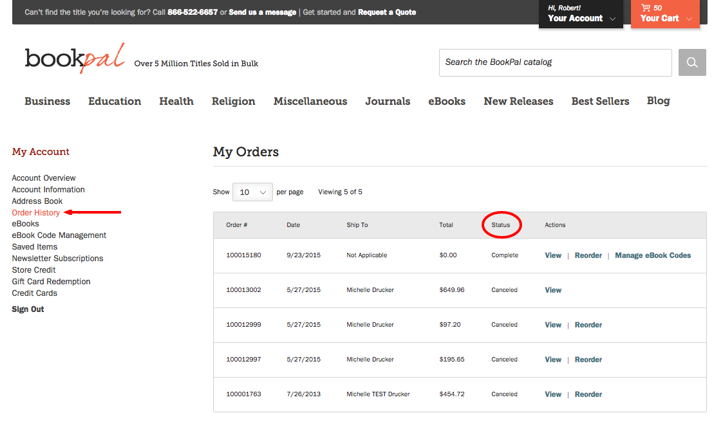The image size is (723, 431).
Task: Manage eBook Codes for order 100015180
Action: (x=653, y=255)
